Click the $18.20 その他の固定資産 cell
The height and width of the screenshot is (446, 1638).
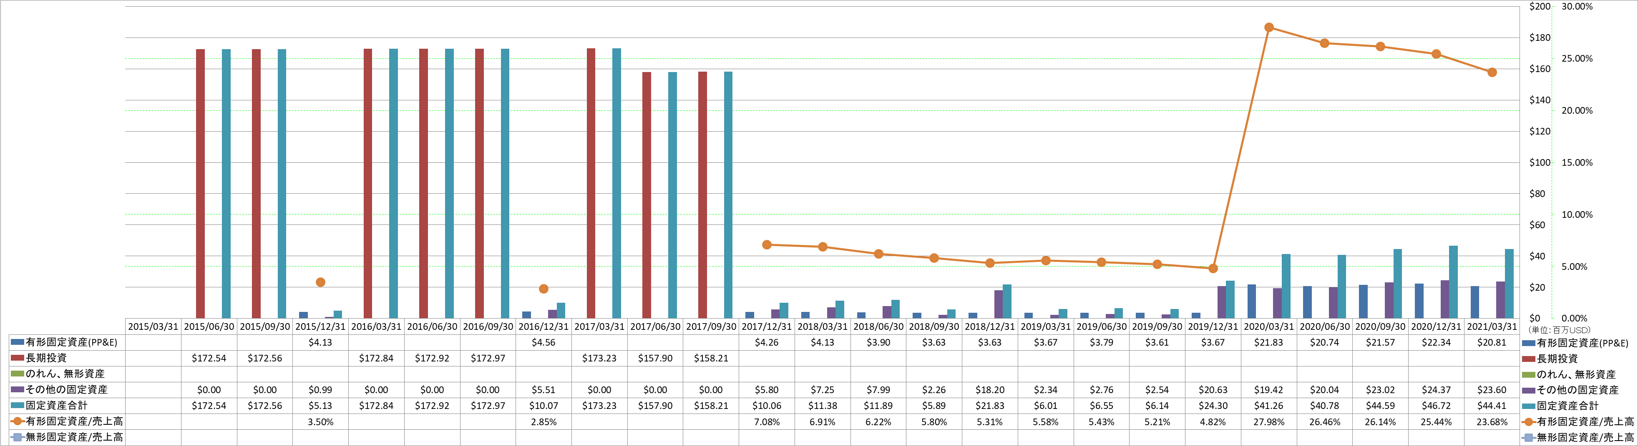[x=990, y=389]
